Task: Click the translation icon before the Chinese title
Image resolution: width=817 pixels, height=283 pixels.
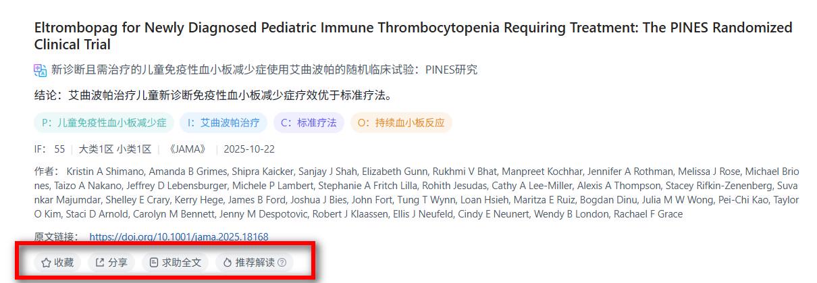Action: pyautogui.click(x=41, y=70)
